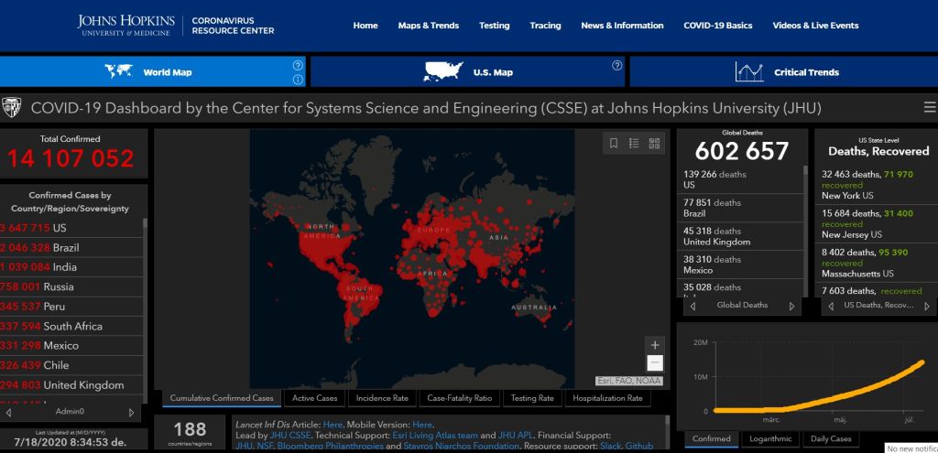938x453 pixels.
Task: Select the Hospitalization Rate map tab
Action: pos(607,398)
